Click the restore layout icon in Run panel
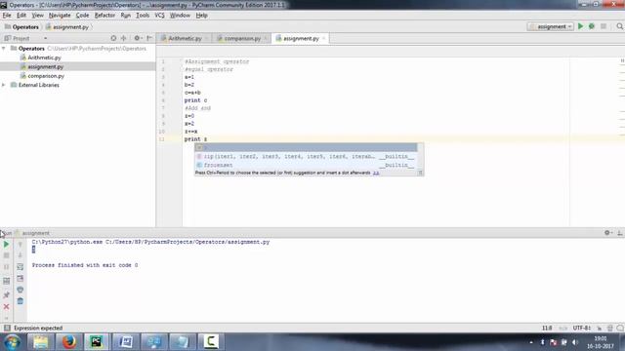Image resolution: width=625 pixels, height=351 pixels. point(7,281)
